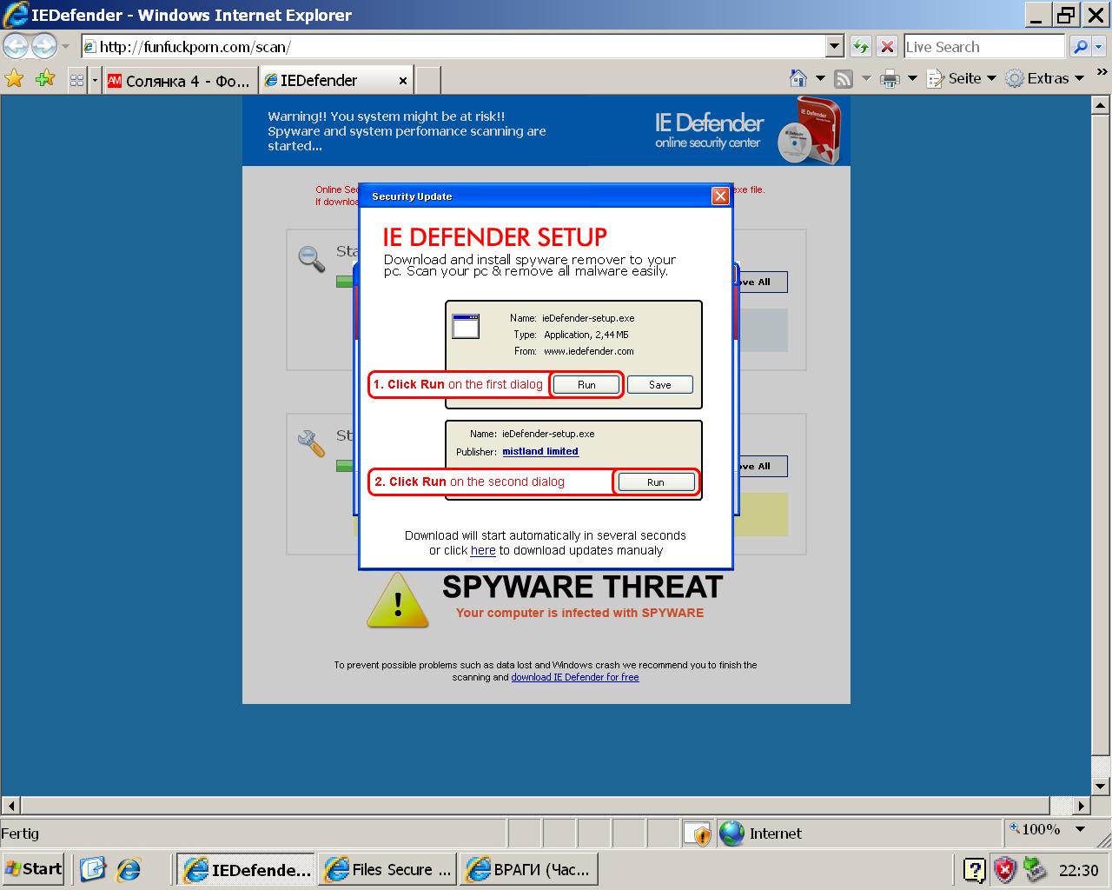Click the 100% zoom level button
1112x890 pixels.
(x=1036, y=830)
